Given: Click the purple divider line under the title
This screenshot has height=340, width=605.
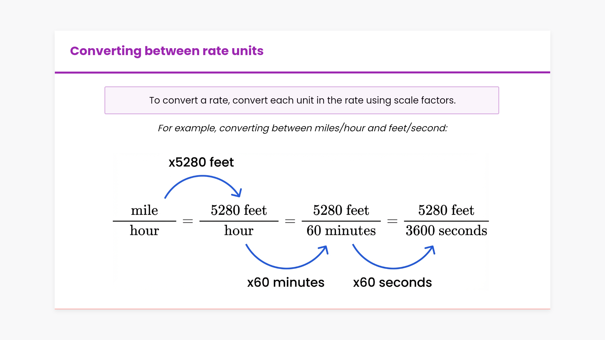Looking at the screenshot, I should tap(302, 72).
